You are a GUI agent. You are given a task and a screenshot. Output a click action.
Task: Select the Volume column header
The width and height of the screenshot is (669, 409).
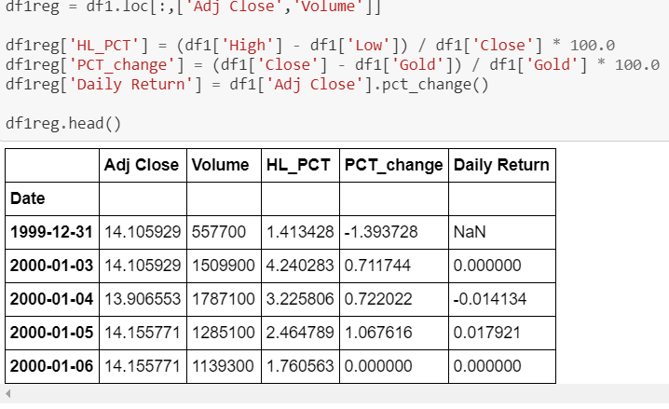click(220, 165)
